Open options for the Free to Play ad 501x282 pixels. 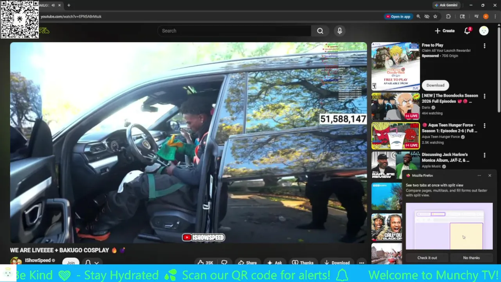[x=485, y=46]
